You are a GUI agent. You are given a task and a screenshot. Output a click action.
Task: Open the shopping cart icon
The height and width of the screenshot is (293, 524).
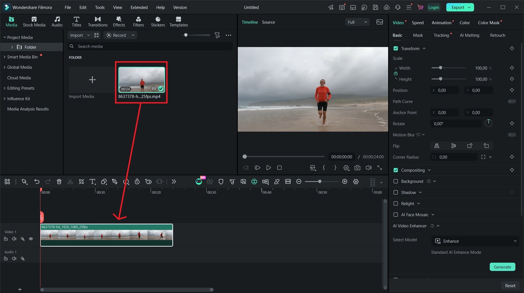(420, 7)
